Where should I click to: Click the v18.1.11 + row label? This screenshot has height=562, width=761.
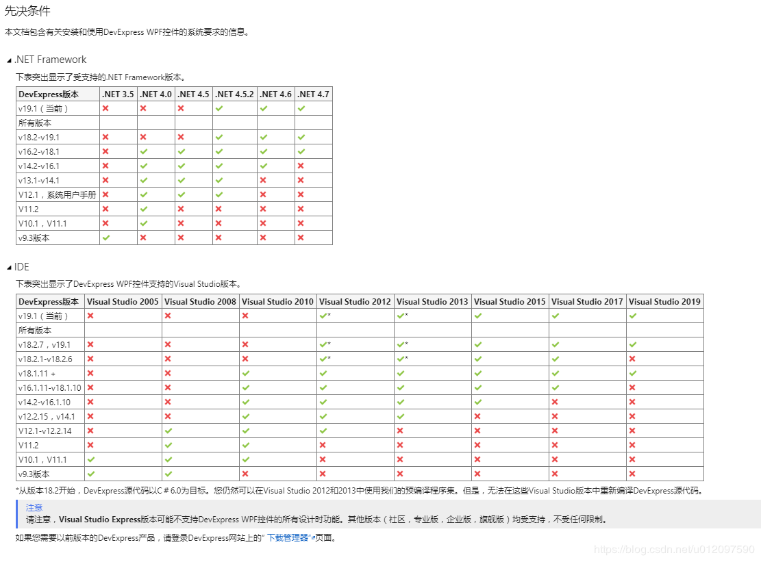(x=37, y=373)
